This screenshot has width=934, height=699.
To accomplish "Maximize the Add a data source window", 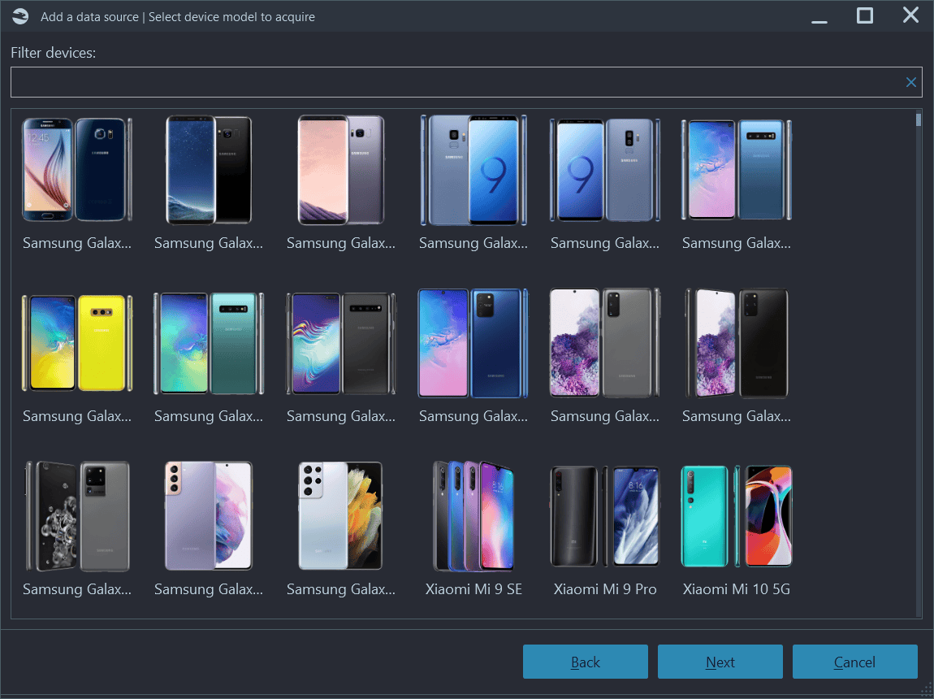I will point(865,15).
